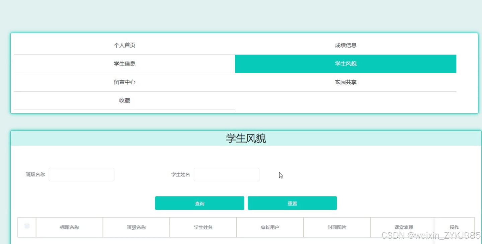Focus the 班级名称 search input field

pos(81,174)
